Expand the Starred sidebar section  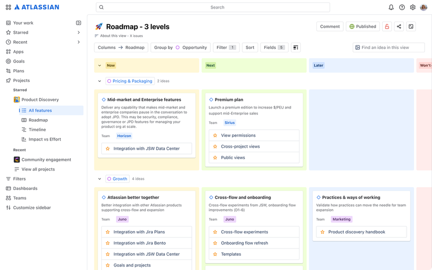pos(78,32)
